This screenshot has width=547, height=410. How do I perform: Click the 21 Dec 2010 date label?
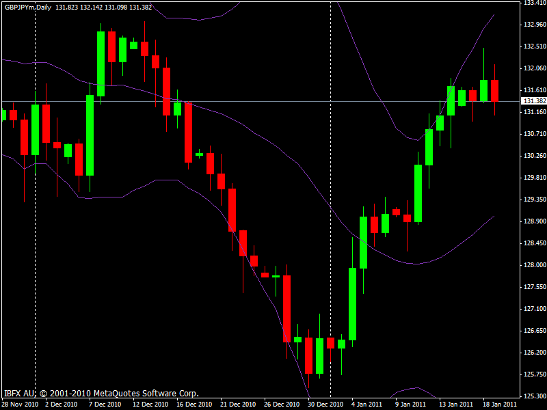[238, 405]
